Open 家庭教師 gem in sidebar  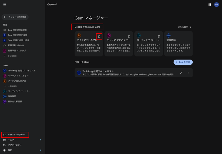tap(12, 96)
